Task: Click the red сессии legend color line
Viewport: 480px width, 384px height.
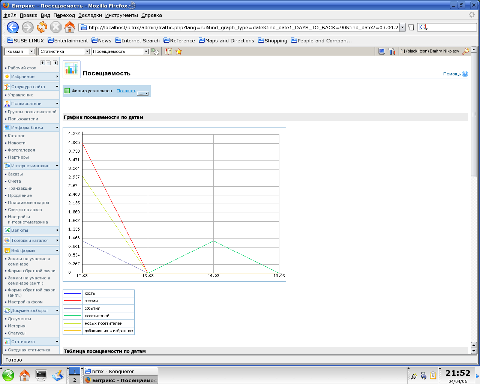Action: 72,301
